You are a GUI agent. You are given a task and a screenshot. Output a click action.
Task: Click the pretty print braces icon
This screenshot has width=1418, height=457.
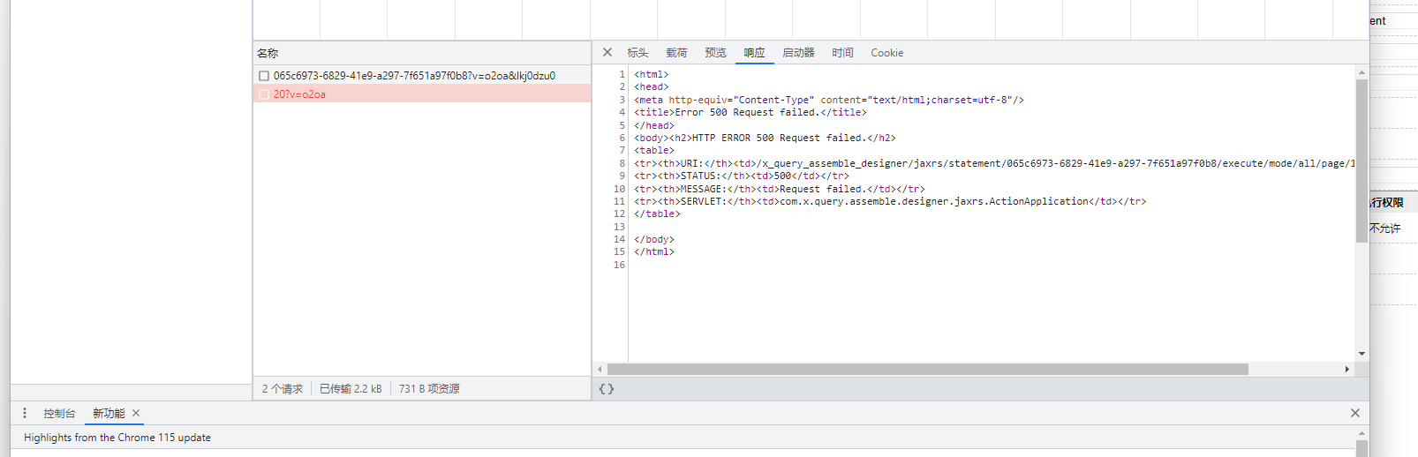click(607, 389)
